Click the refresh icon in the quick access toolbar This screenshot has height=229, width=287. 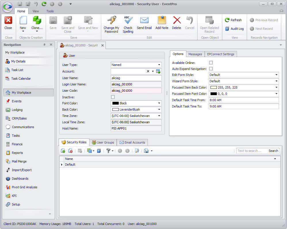(44, 4)
